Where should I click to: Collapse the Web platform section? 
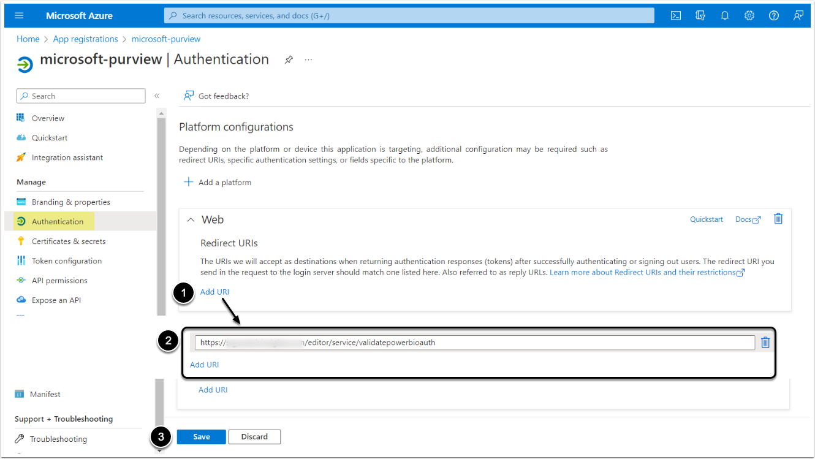(x=191, y=219)
